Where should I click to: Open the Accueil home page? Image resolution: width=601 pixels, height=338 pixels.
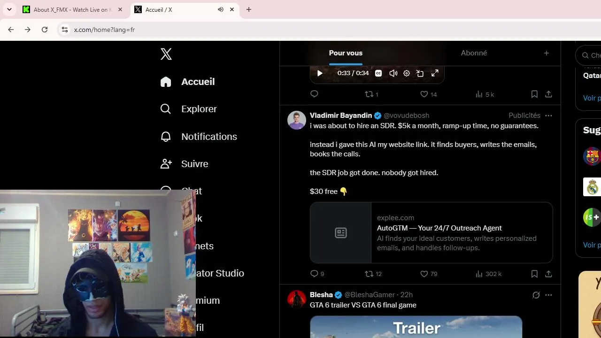(x=187, y=82)
